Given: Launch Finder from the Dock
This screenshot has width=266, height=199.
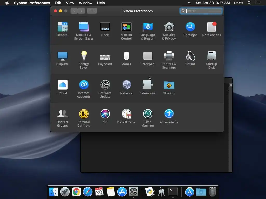Looking at the screenshot, I should pos(54,192).
